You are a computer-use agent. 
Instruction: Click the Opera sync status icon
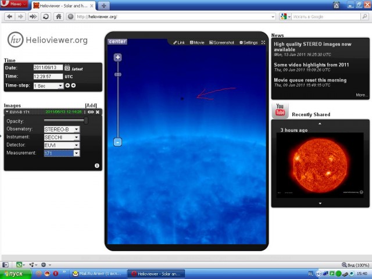tap(19, 264)
